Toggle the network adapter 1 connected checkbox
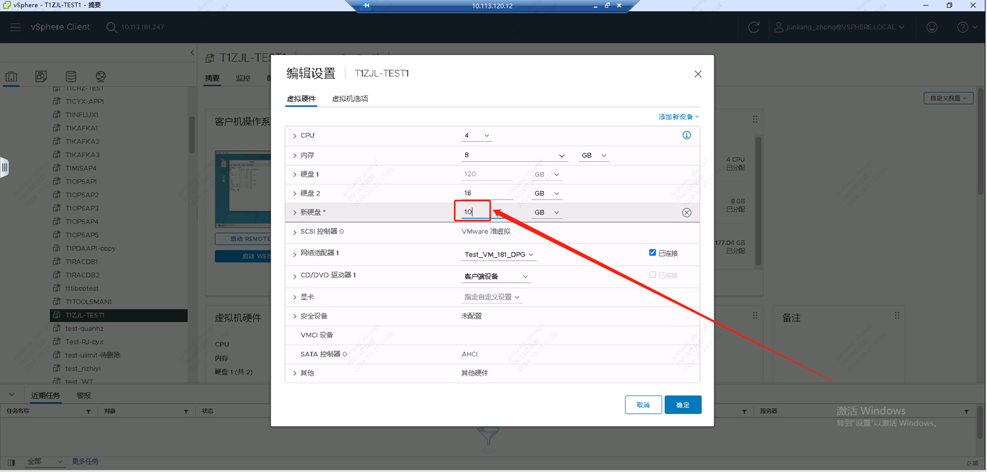This screenshot has height=472, width=987. click(652, 253)
